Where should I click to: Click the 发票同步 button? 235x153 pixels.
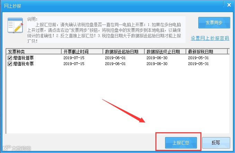[214, 22]
